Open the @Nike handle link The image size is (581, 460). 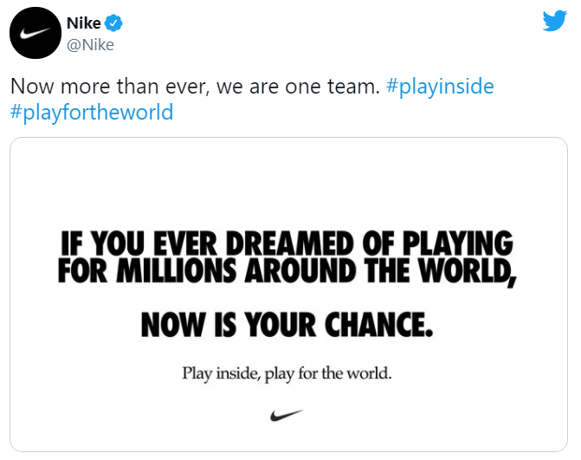coord(91,44)
